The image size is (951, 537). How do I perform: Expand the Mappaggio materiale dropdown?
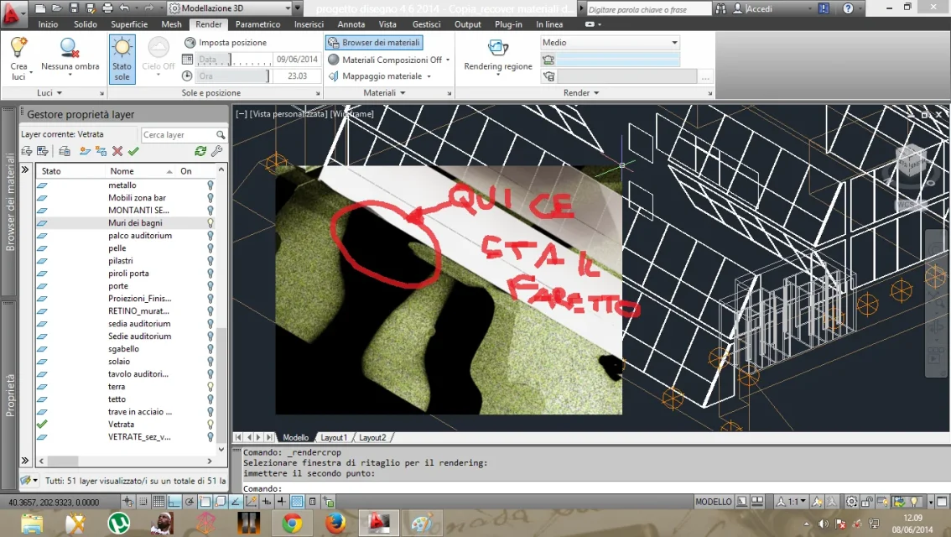click(429, 76)
